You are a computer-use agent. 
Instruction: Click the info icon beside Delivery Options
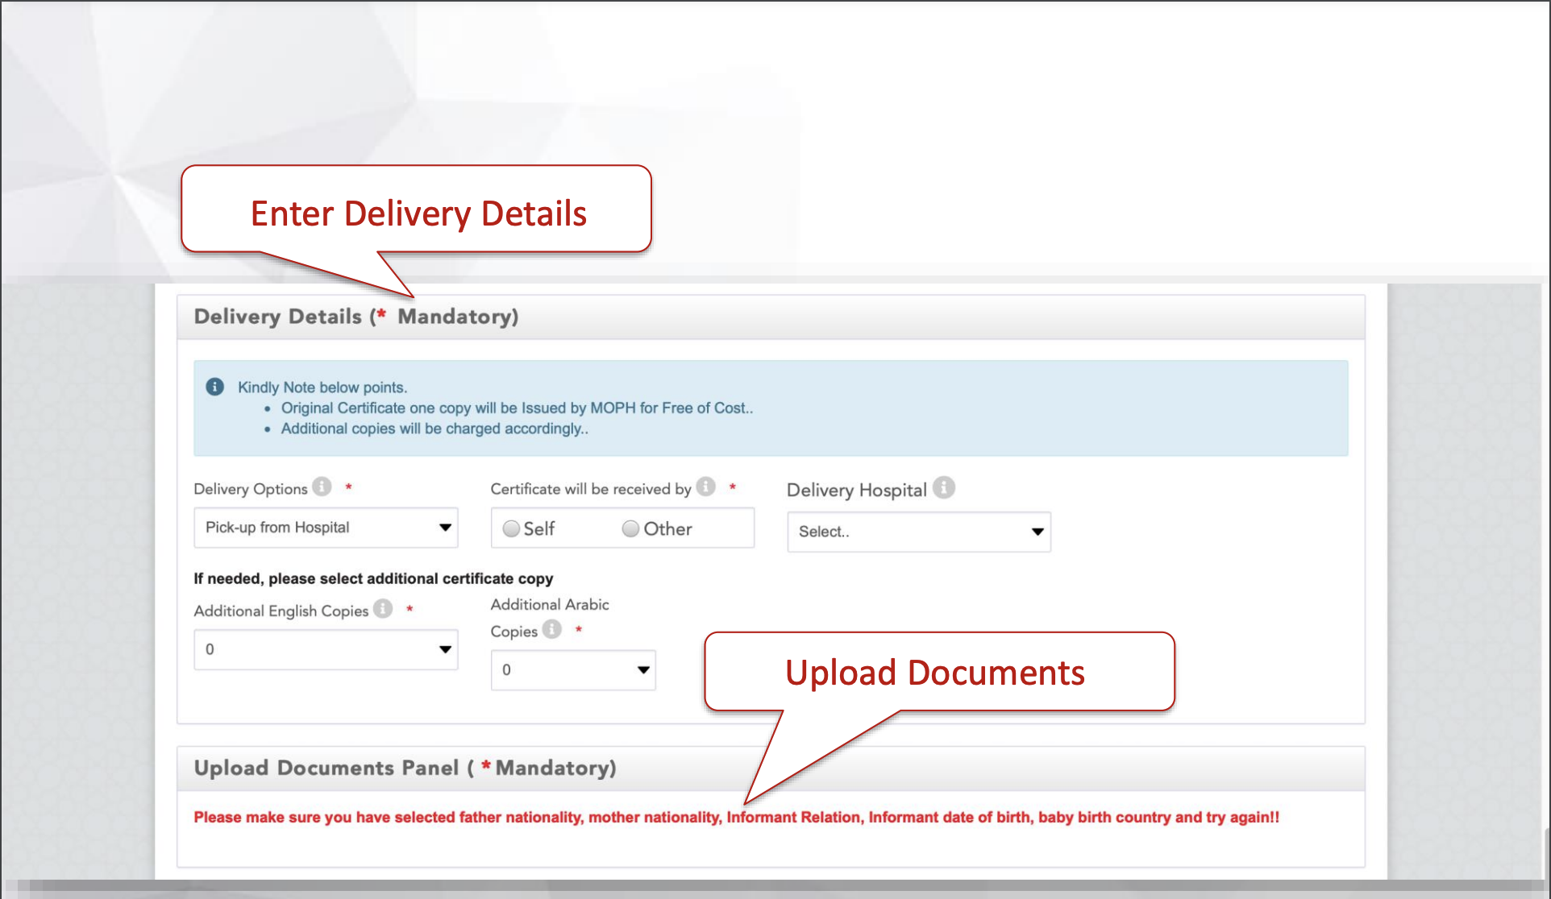(321, 487)
